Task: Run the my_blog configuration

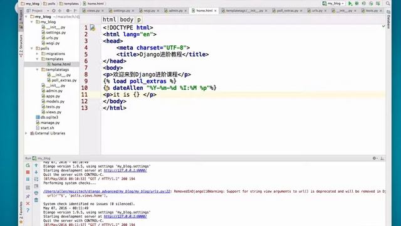Action: coord(350,4)
